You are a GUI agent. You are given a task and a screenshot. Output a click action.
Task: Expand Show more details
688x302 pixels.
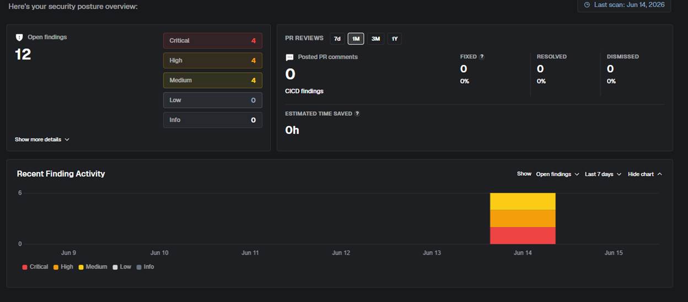click(x=42, y=139)
